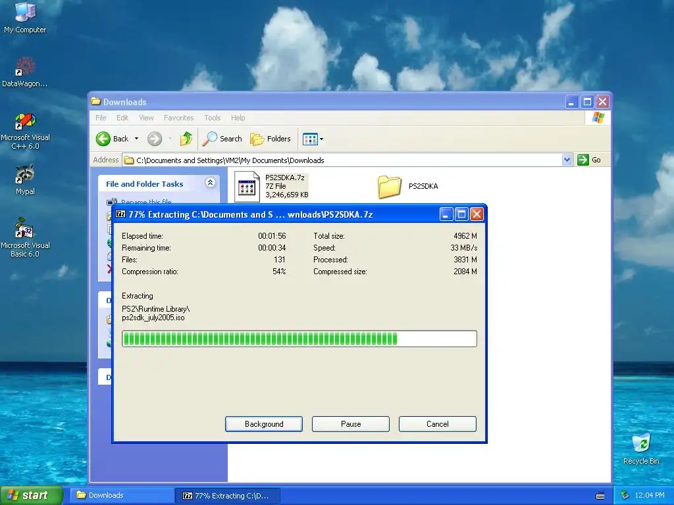This screenshot has width=674, height=505.
Task: Click the network tray icon near clock
Action: (625, 495)
